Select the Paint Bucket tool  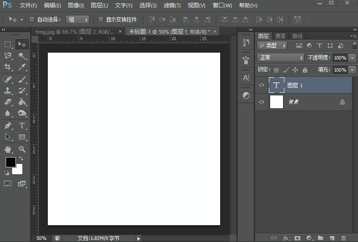tap(22, 102)
